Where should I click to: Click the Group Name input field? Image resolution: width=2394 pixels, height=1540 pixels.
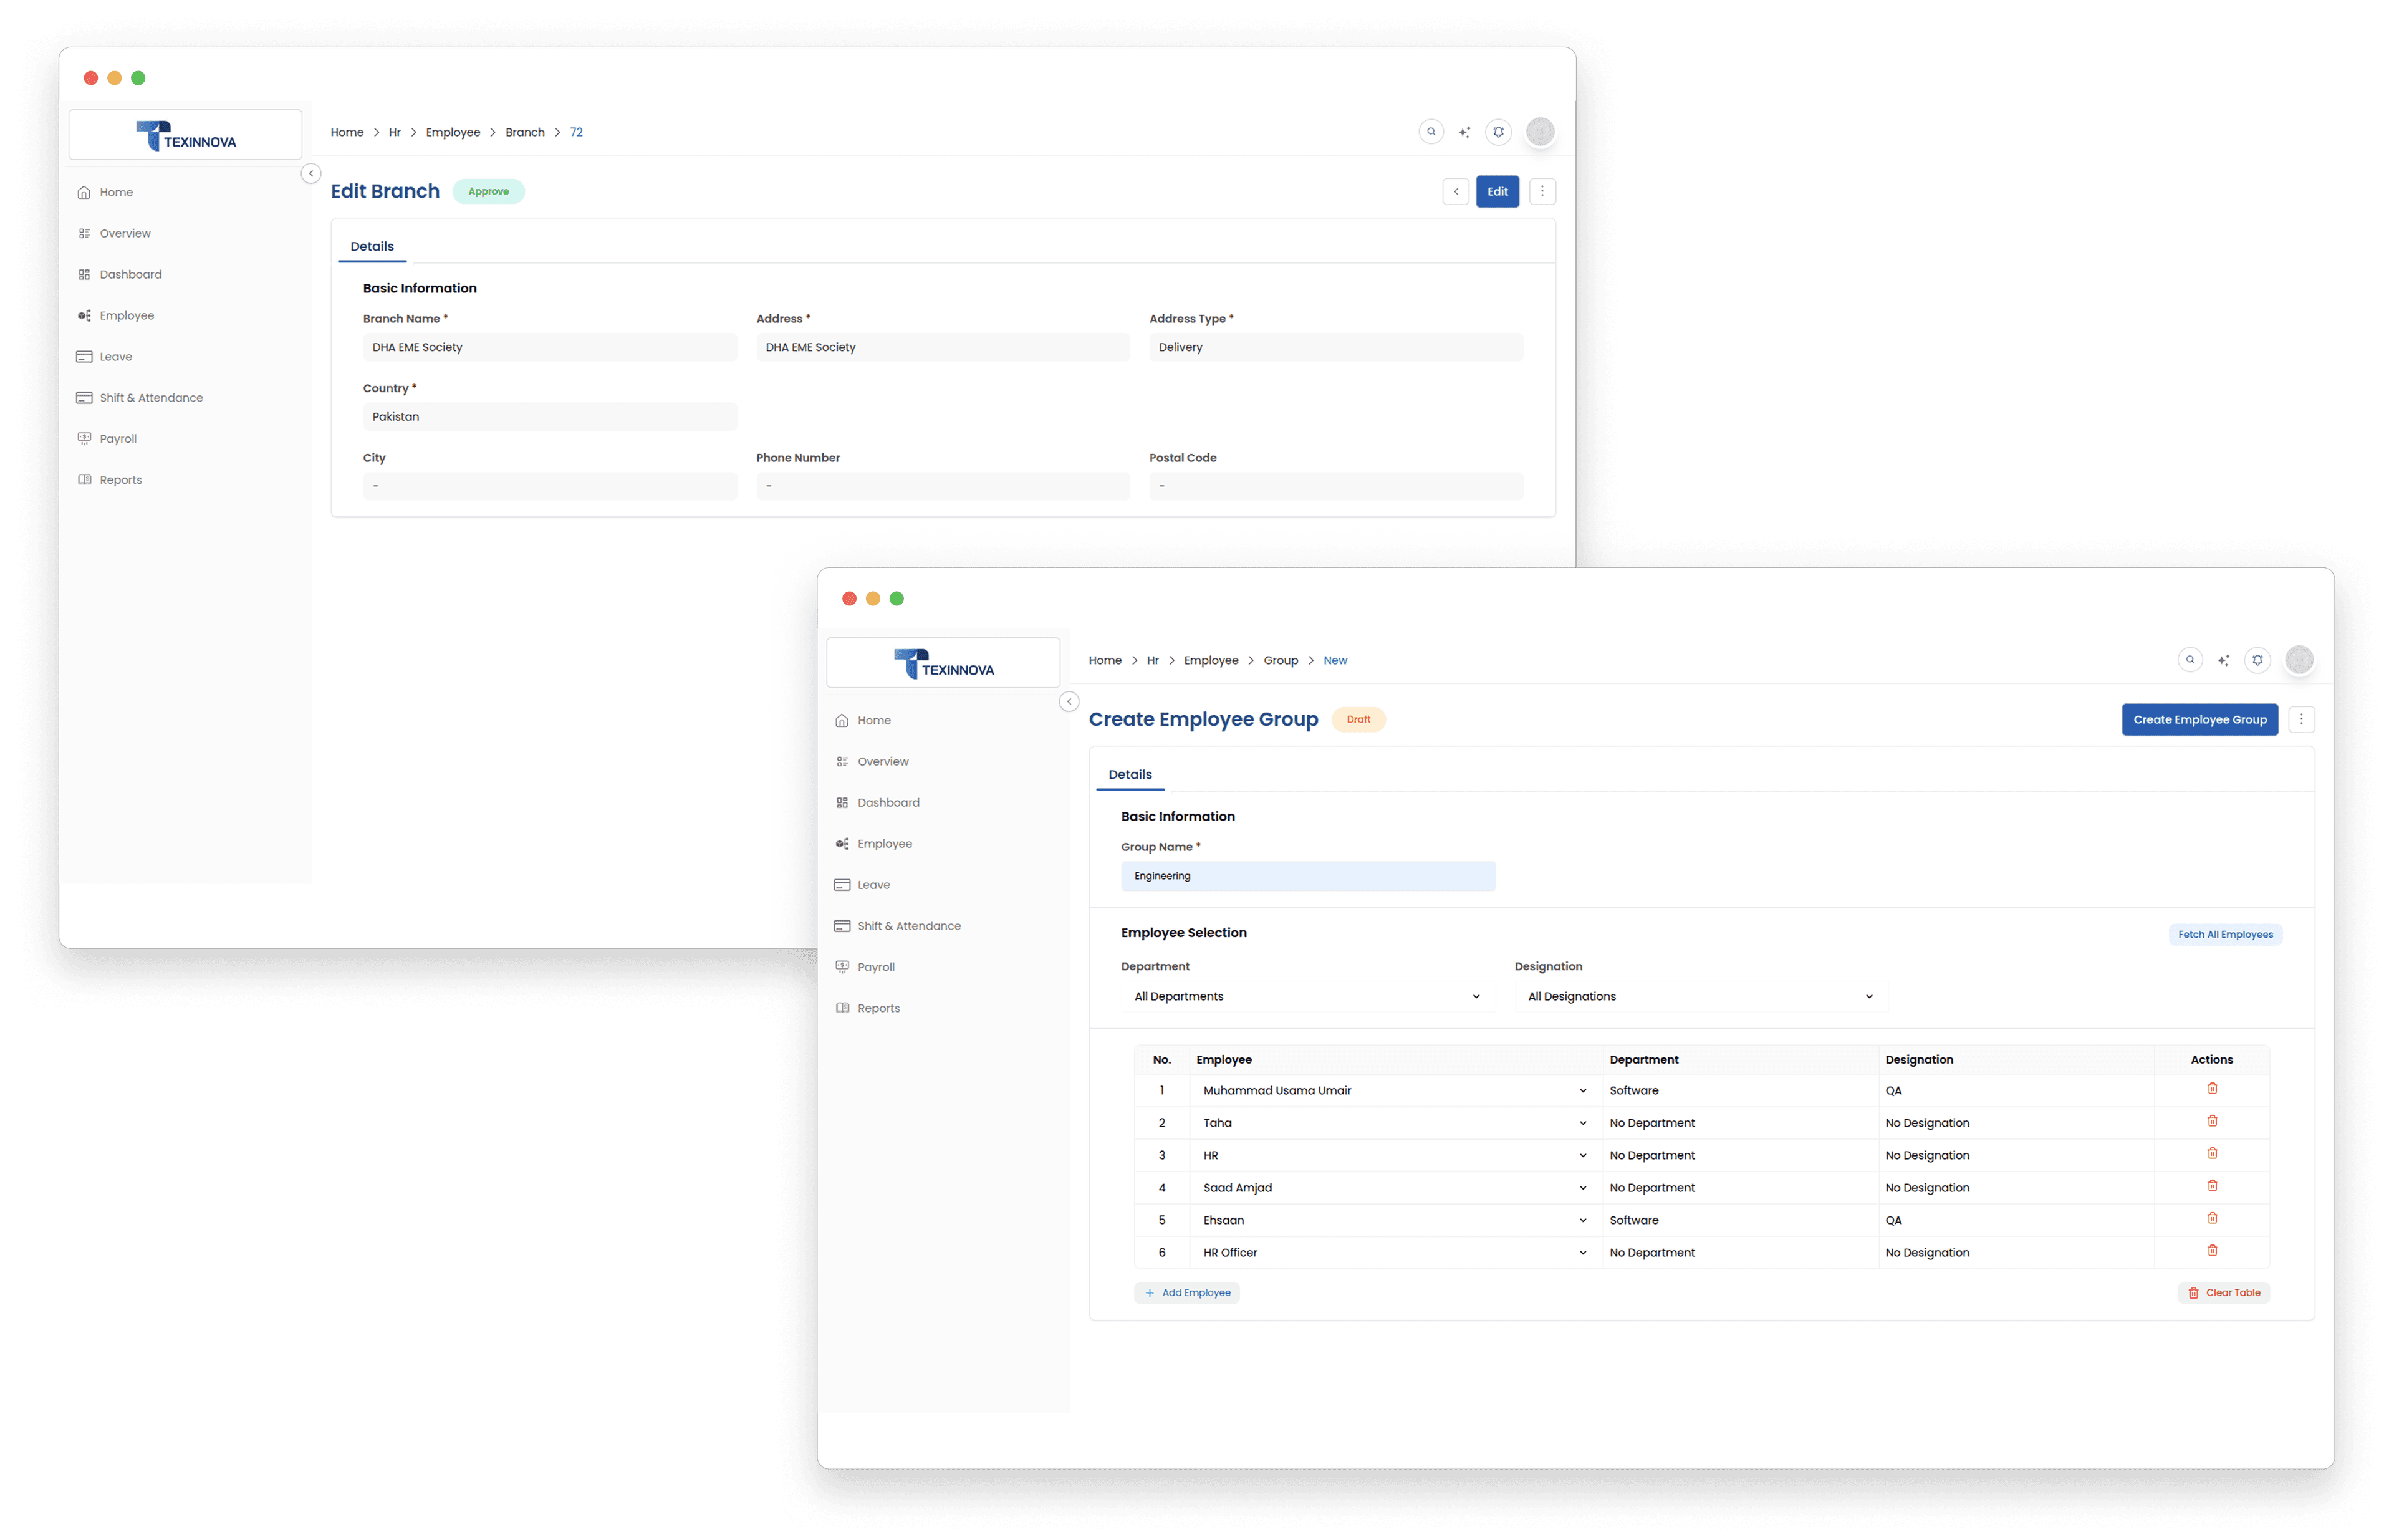(1307, 876)
